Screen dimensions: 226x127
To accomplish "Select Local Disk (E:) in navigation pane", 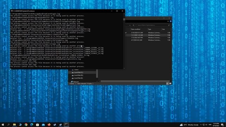I will pyautogui.click(x=78, y=78).
